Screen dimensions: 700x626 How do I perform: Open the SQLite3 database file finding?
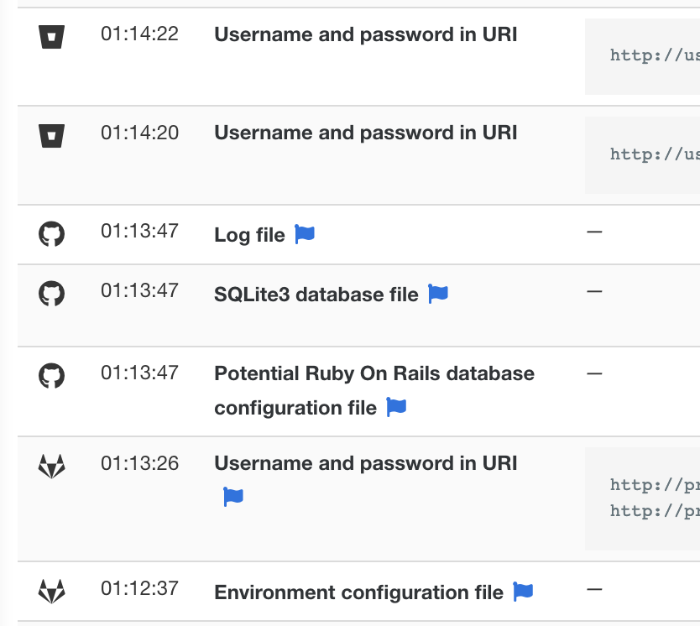[x=316, y=295]
